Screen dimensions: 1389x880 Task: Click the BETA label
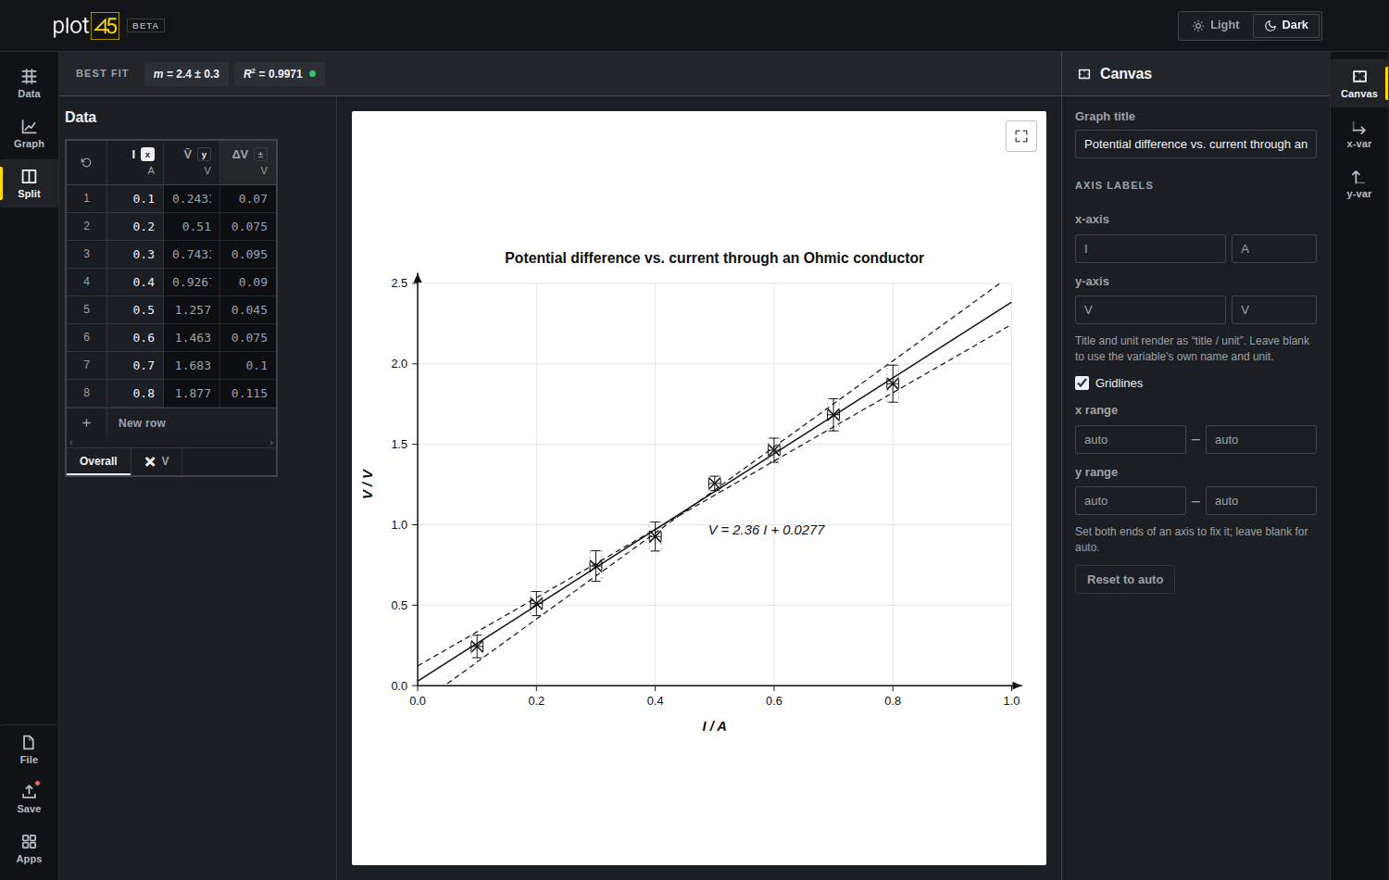(145, 26)
